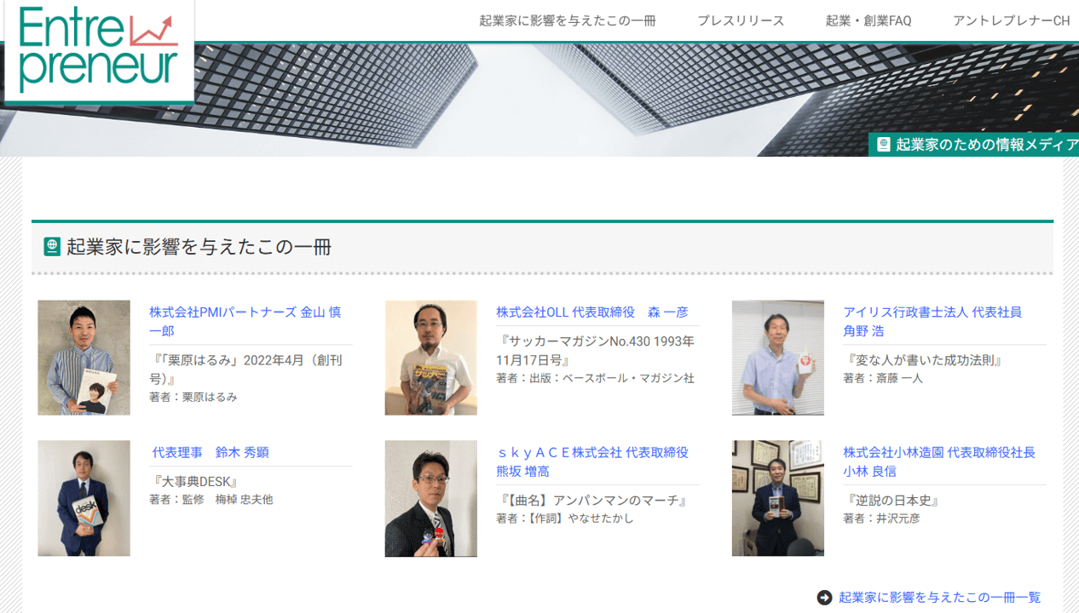The height and width of the screenshot is (613, 1079).
Task: Open 株式会社小林造園 小林 良信 link
Action: click(x=939, y=461)
